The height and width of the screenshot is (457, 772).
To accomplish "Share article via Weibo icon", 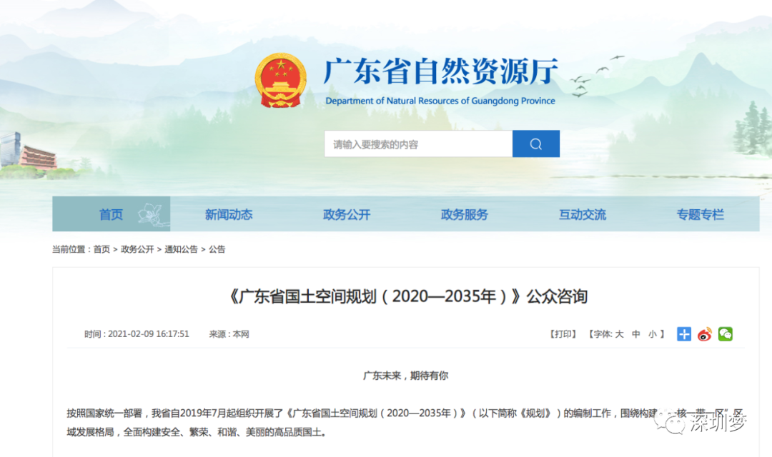I will [x=705, y=334].
